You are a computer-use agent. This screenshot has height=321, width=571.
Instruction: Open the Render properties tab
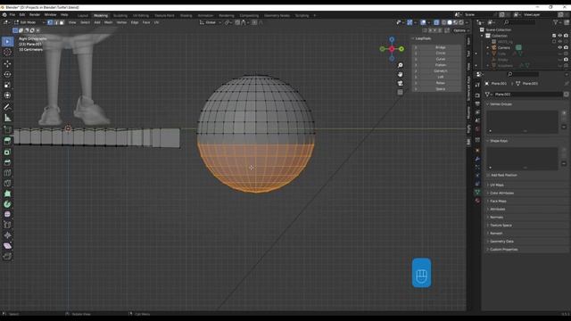tap(477, 95)
